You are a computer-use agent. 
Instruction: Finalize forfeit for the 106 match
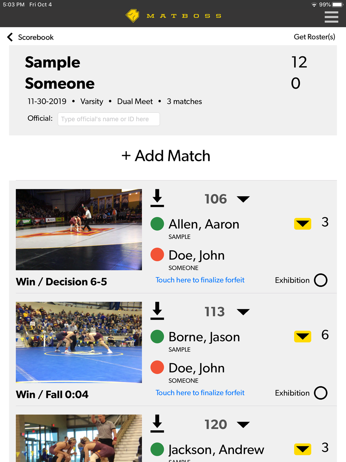tap(200, 280)
